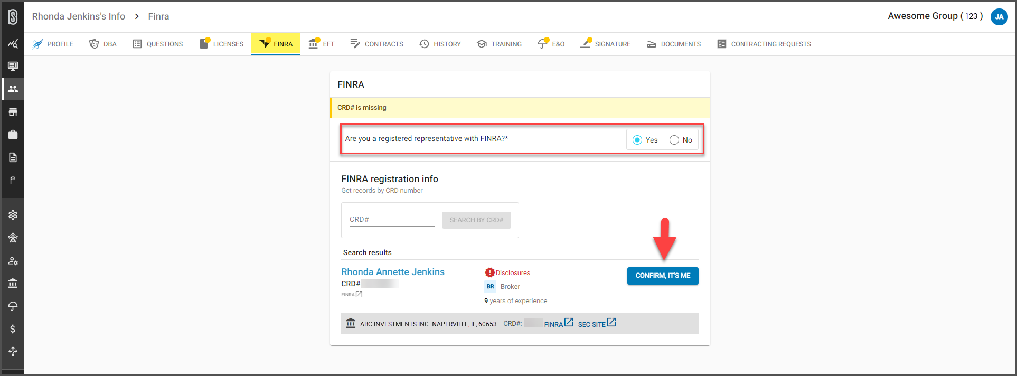Click into the CRD# input field

pyautogui.click(x=392, y=220)
